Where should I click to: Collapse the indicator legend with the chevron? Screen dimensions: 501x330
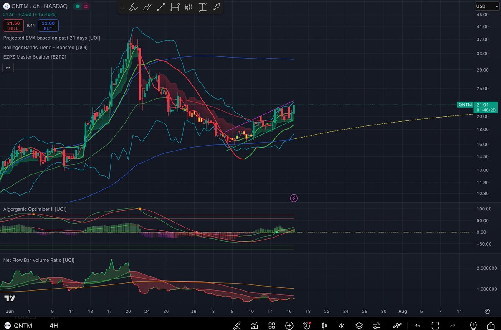[x=8, y=67]
